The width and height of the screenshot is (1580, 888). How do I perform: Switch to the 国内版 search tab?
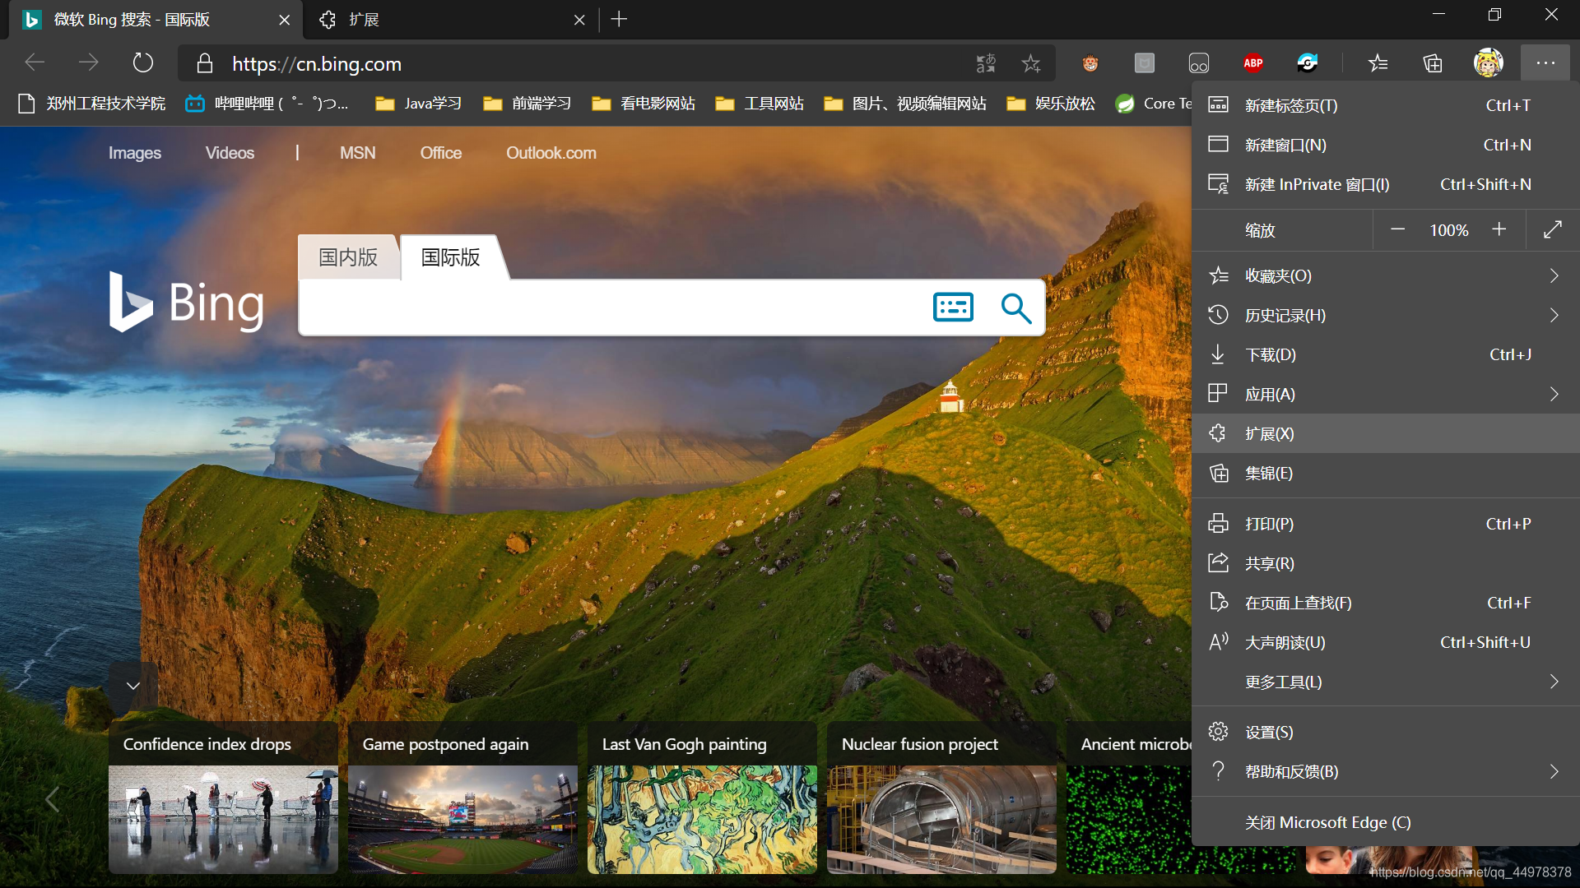pyautogui.click(x=348, y=257)
